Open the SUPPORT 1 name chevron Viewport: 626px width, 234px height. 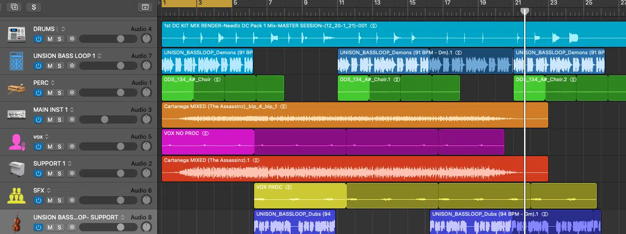click(69, 163)
